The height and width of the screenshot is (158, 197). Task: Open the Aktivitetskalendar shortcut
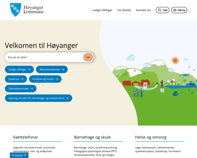coord(52,69)
